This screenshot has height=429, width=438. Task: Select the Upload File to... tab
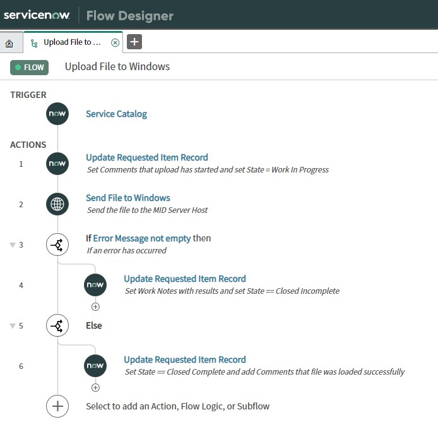pos(73,42)
